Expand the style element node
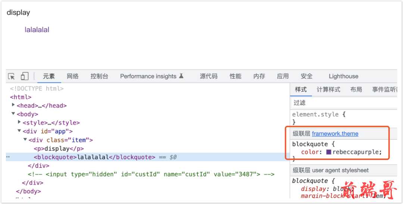This screenshot has width=403, height=204. click(x=19, y=122)
